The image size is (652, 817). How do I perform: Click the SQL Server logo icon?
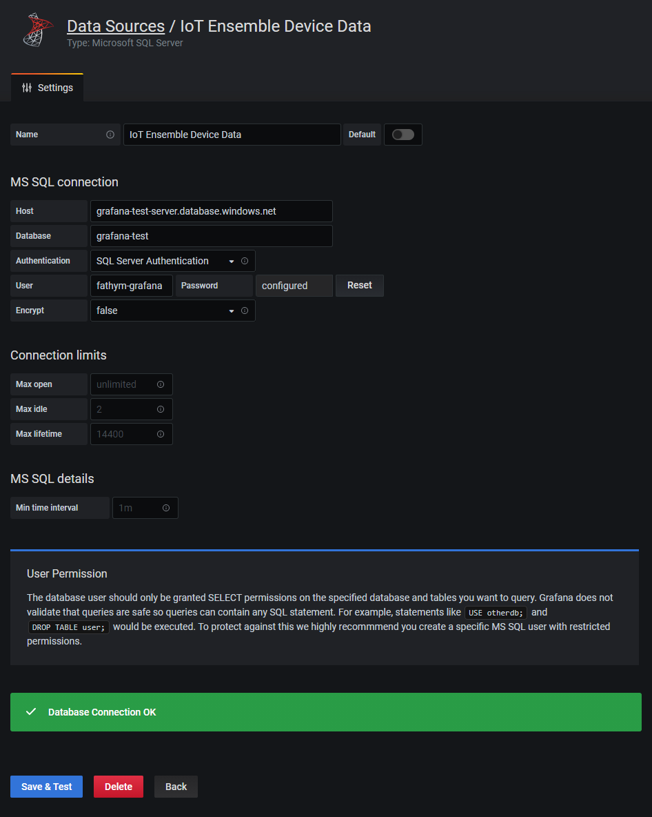[x=38, y=30]
